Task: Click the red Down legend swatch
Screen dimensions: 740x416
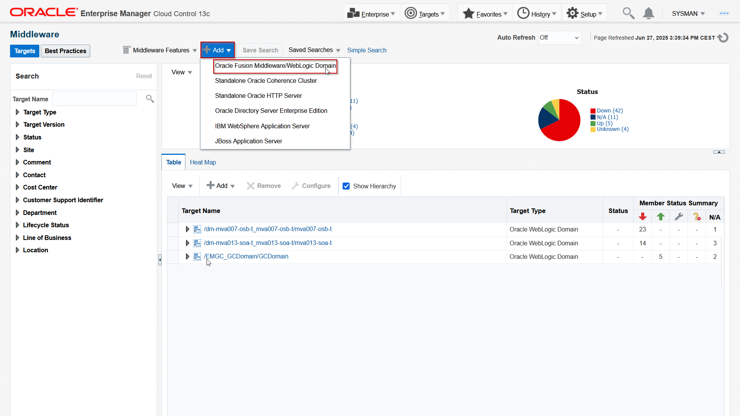Action: coord(593,111)
